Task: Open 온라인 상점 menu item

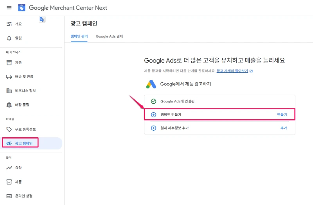Action: [24, 196]
